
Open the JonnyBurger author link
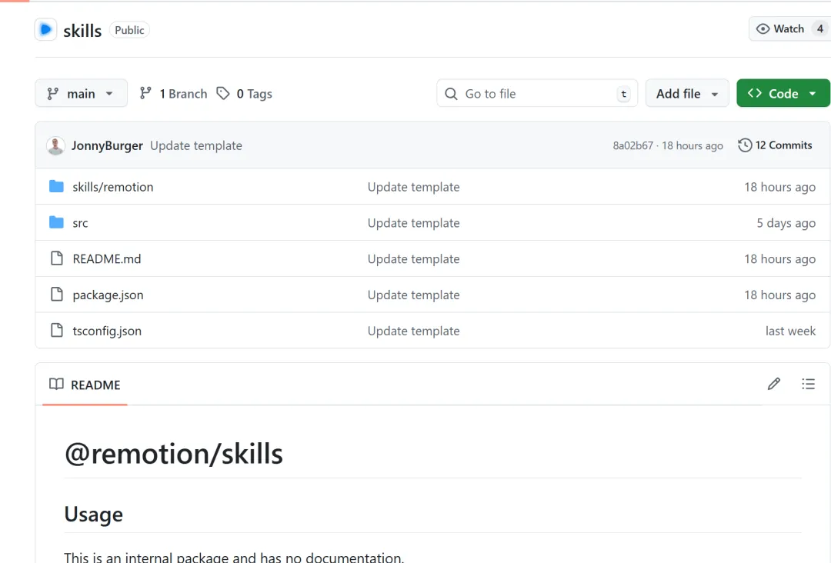107,145
